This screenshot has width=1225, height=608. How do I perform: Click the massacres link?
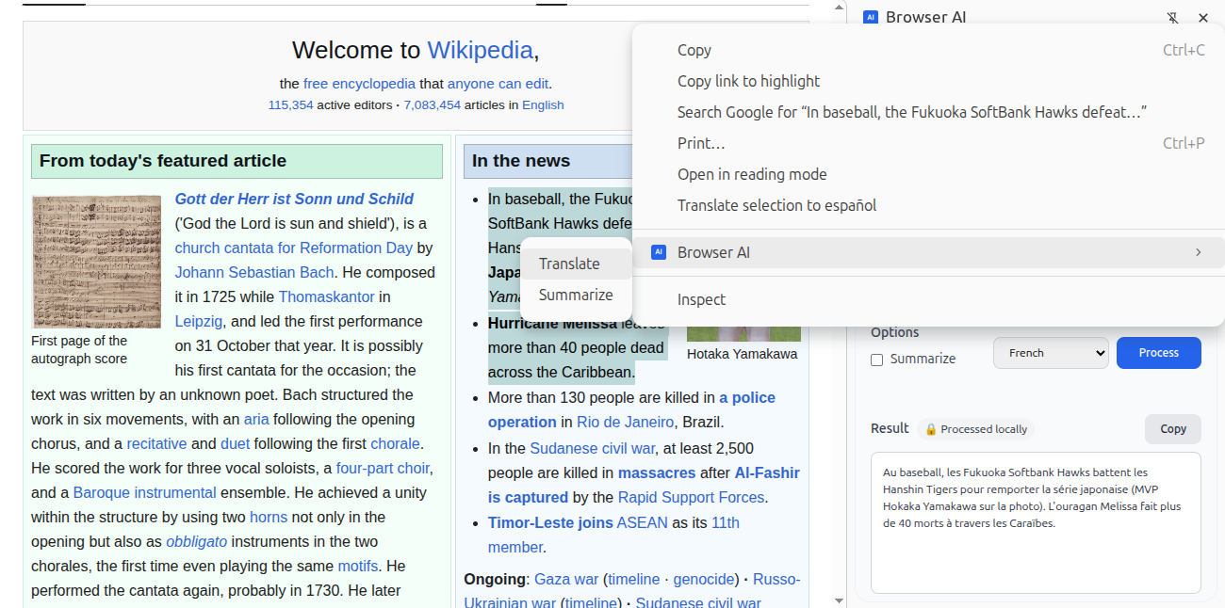[x=657, y=472]
